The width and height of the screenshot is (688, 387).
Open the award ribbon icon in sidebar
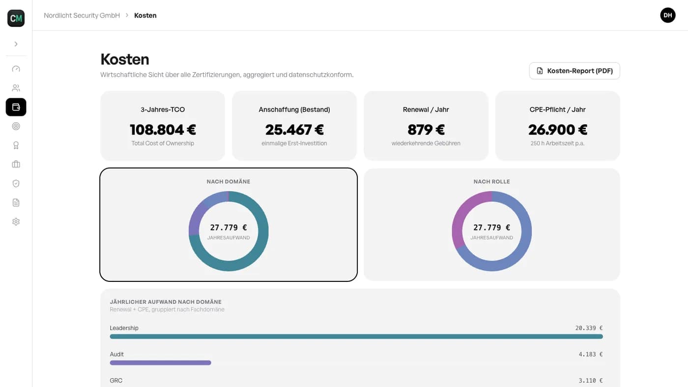[16, 145]
